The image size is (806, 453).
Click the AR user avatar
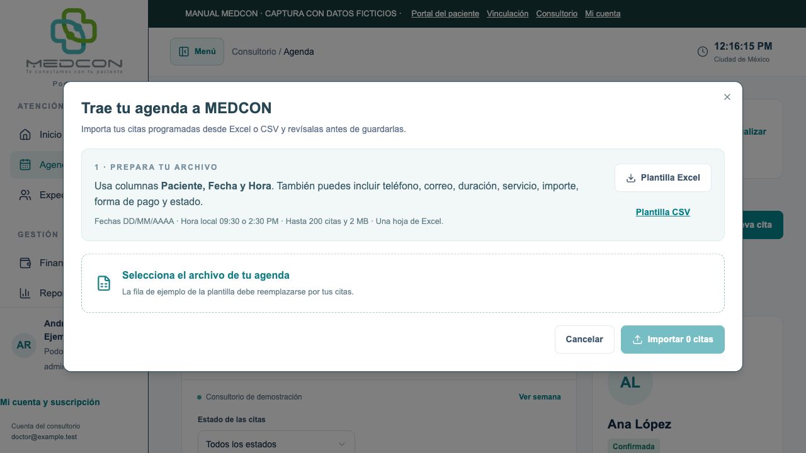coord(24,345)
